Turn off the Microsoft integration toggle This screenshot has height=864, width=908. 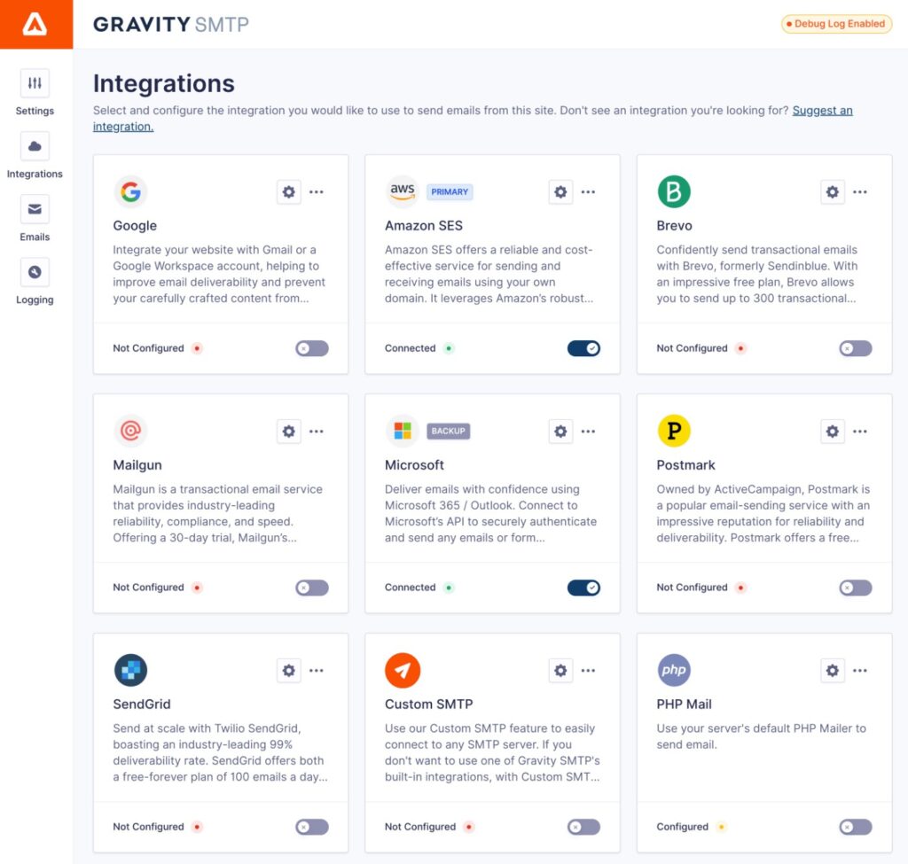[583, 588]
